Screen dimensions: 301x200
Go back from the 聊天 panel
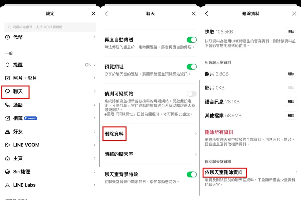(106, 13)
